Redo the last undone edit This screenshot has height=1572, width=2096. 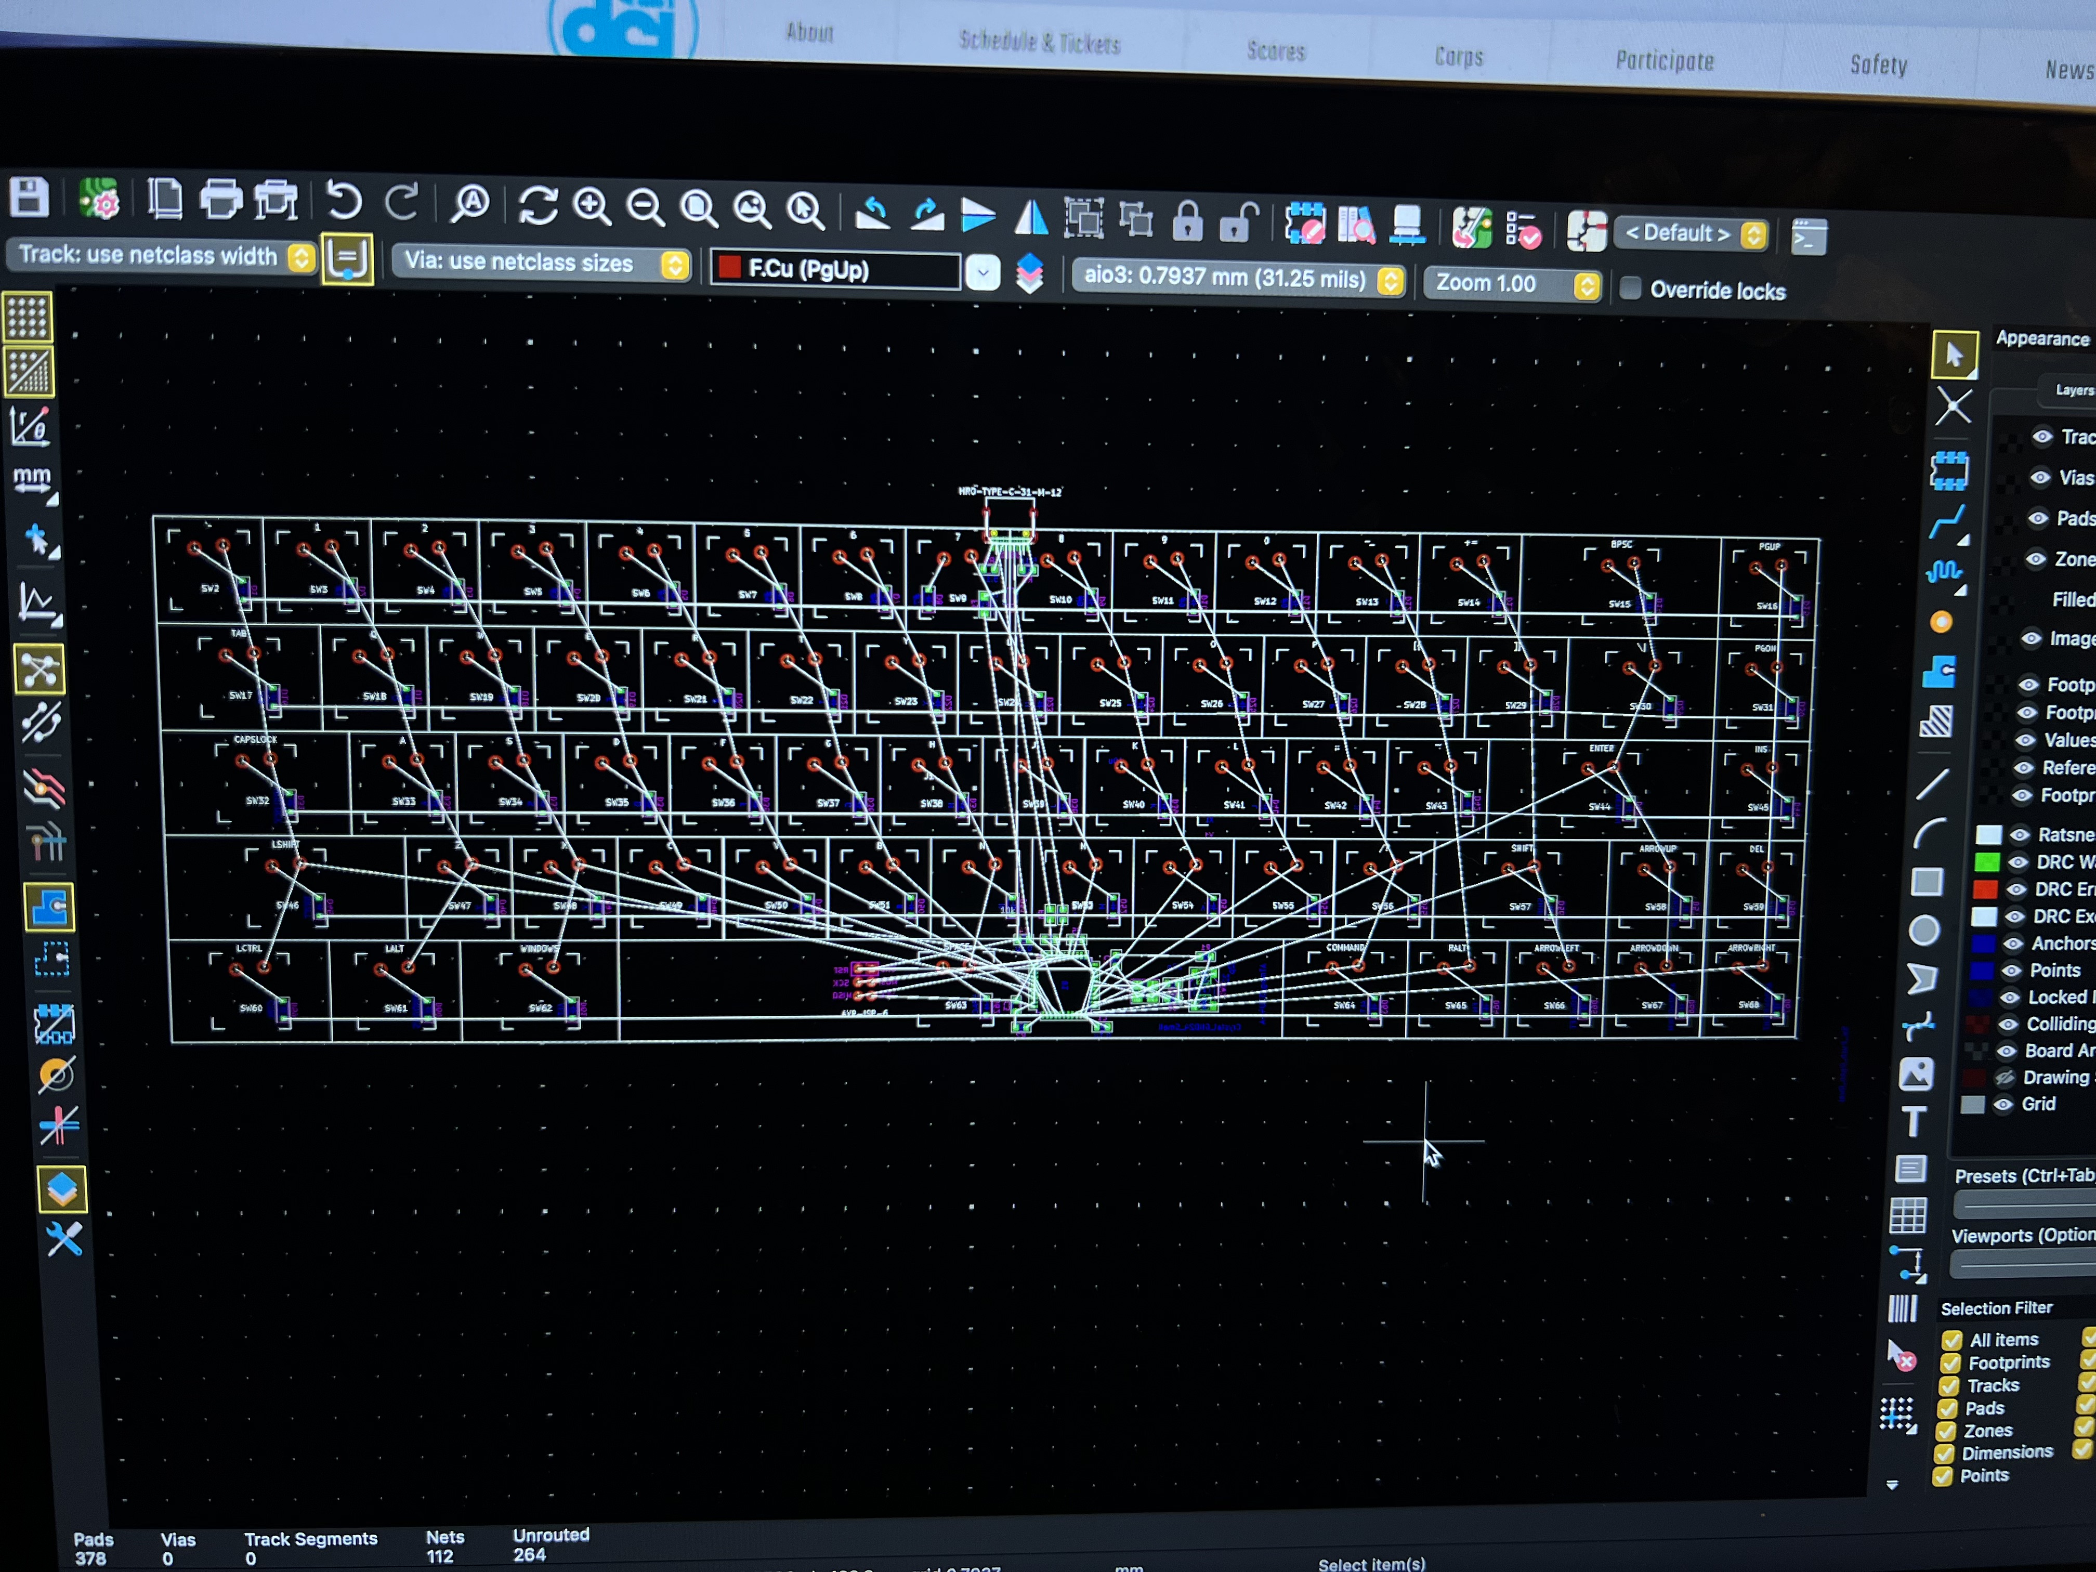402,203
